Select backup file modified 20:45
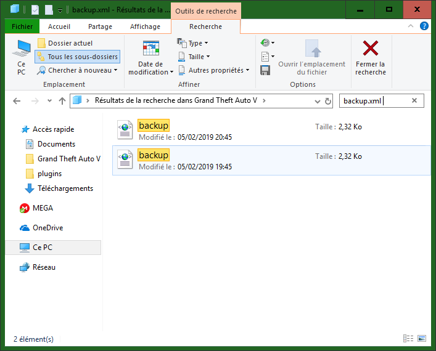 click(x=271, y=131)
